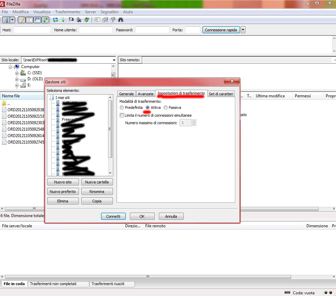Select Predefinita transfer mode radio button
The height and width of the screenshot is (296, 336).
pyautogui.click(x=122, y=108)
